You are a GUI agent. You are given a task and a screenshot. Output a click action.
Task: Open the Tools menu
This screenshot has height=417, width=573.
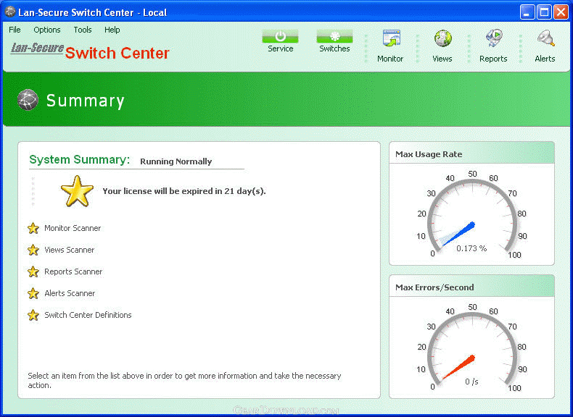point(83,30)
